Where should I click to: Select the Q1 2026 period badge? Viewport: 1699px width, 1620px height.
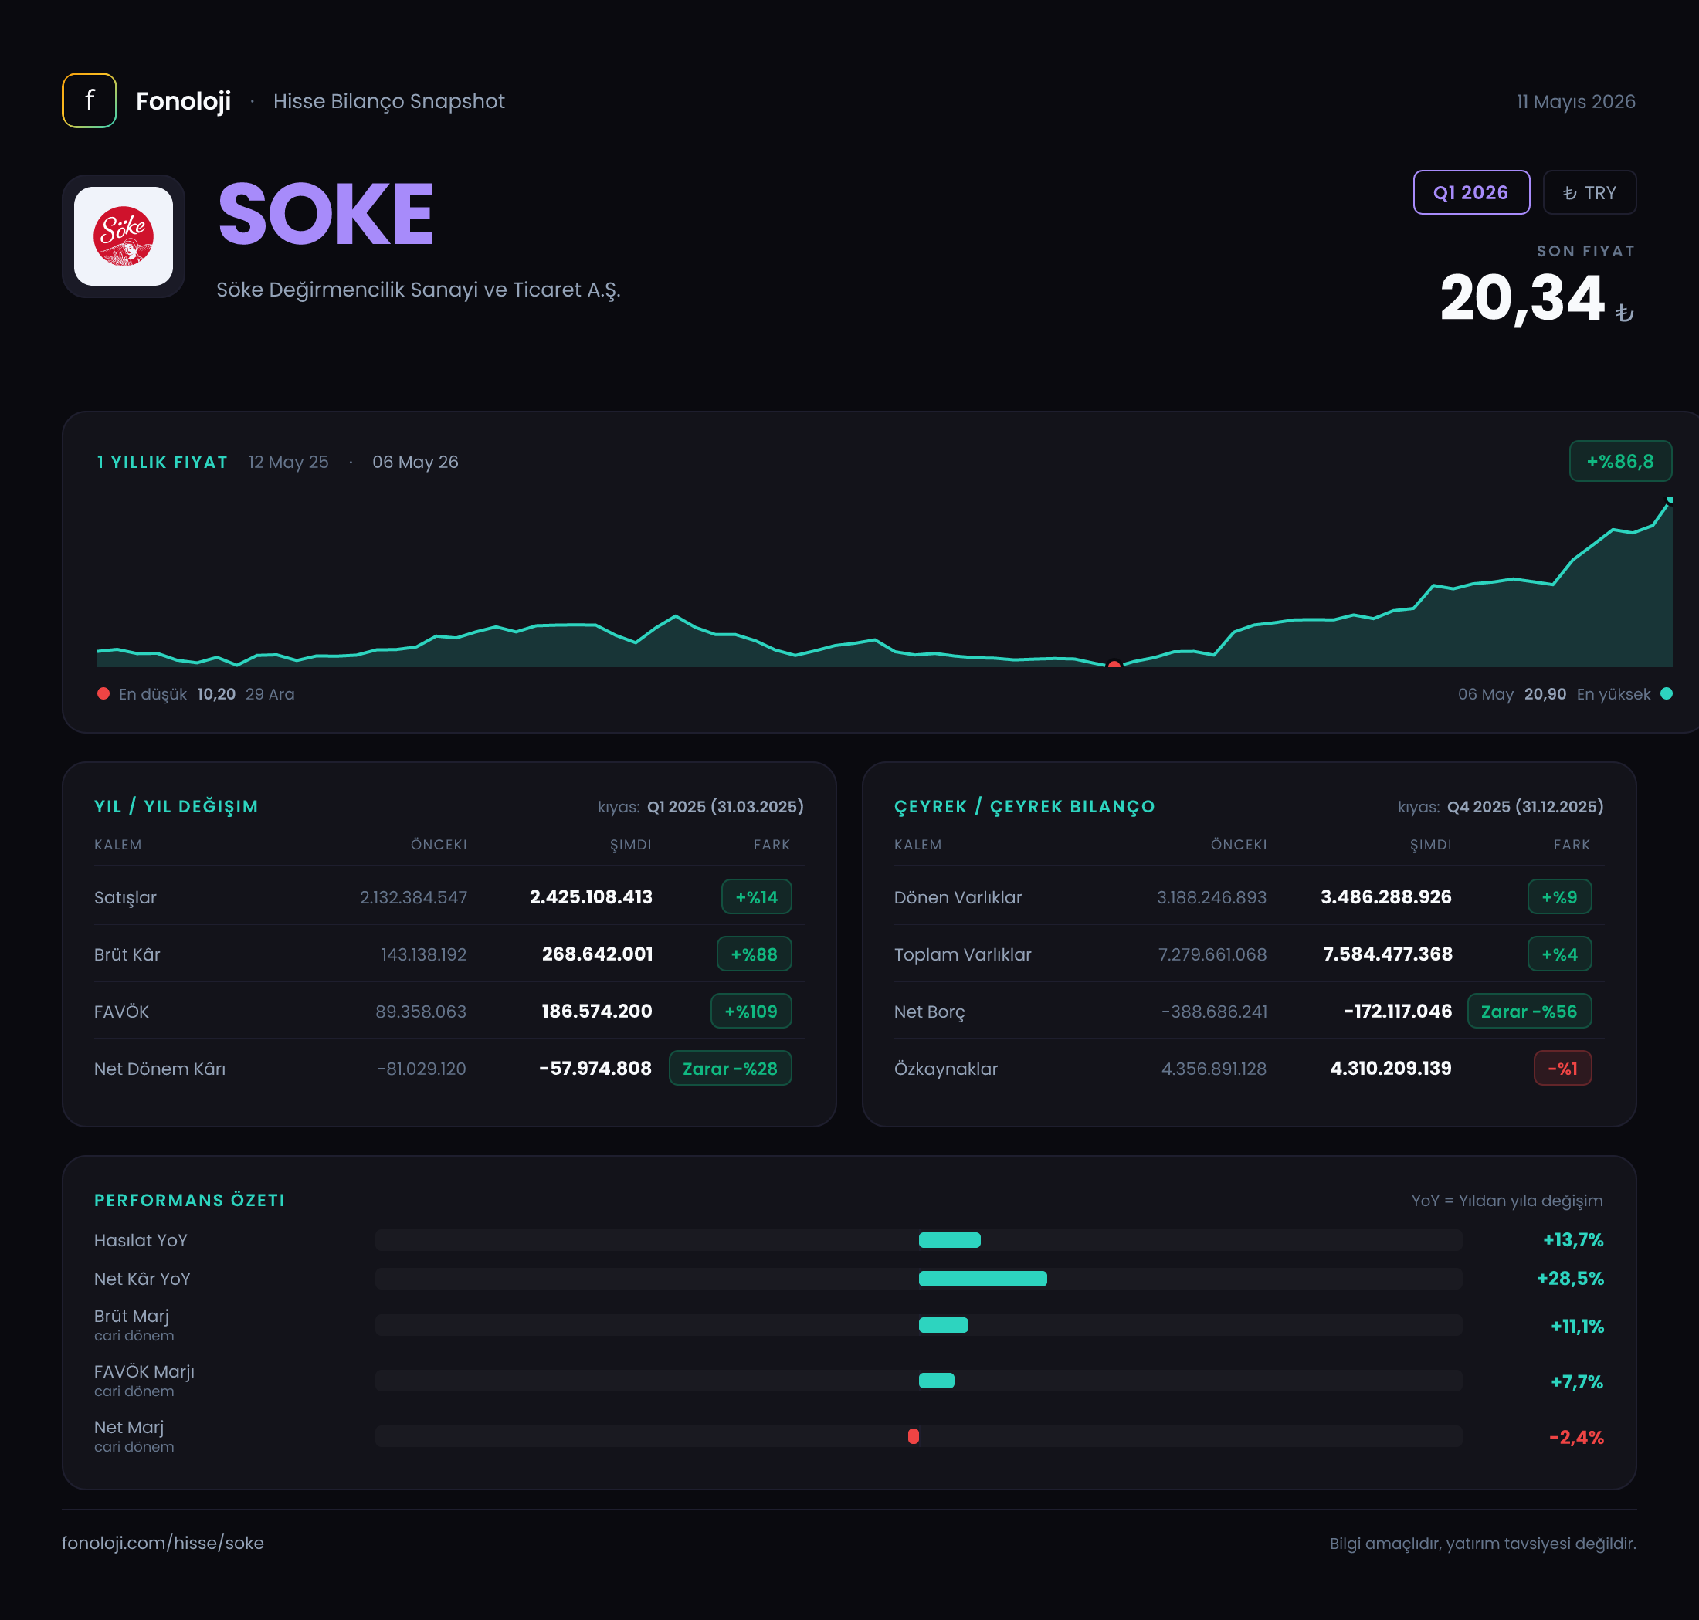(1471, 192)
